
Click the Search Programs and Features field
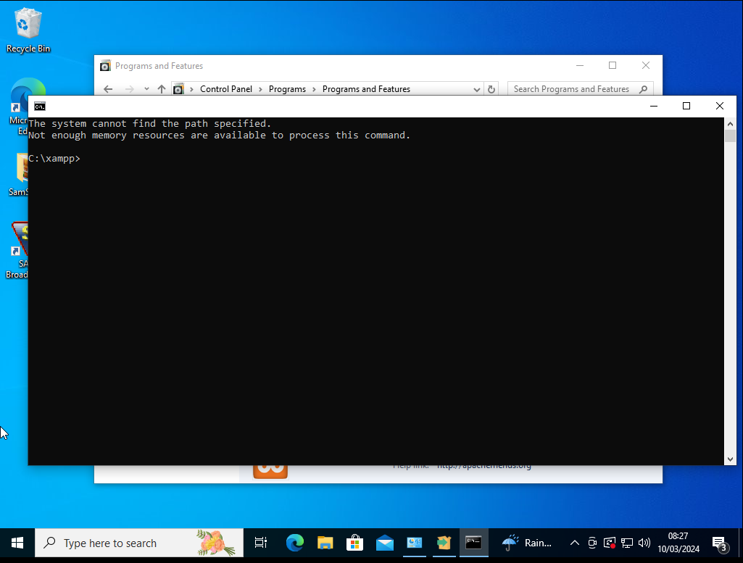tap(573, 89)
